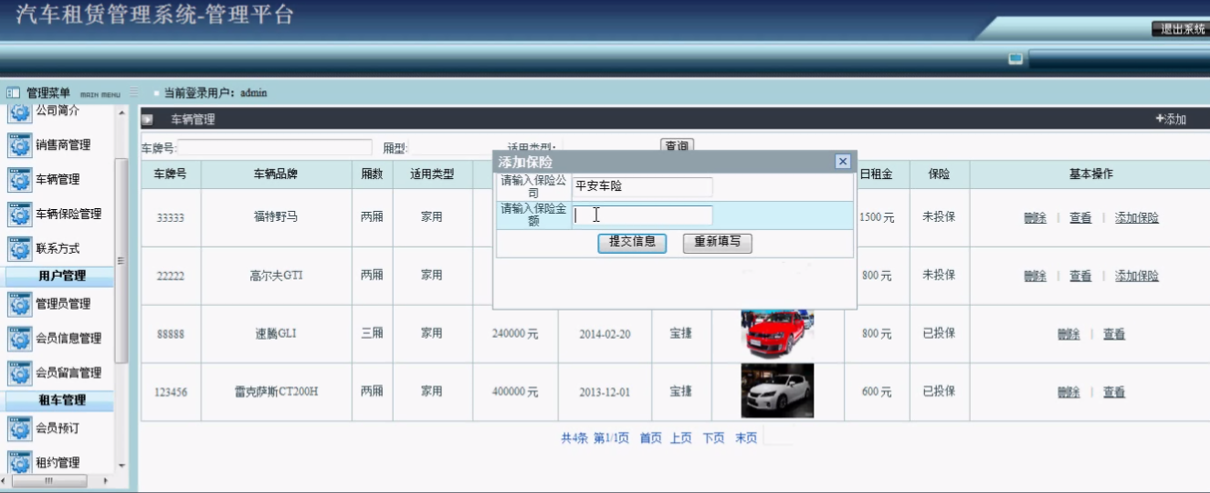1210x493 pixels.
Task: Open 联系方式 menu item
Action: [58, 248]
